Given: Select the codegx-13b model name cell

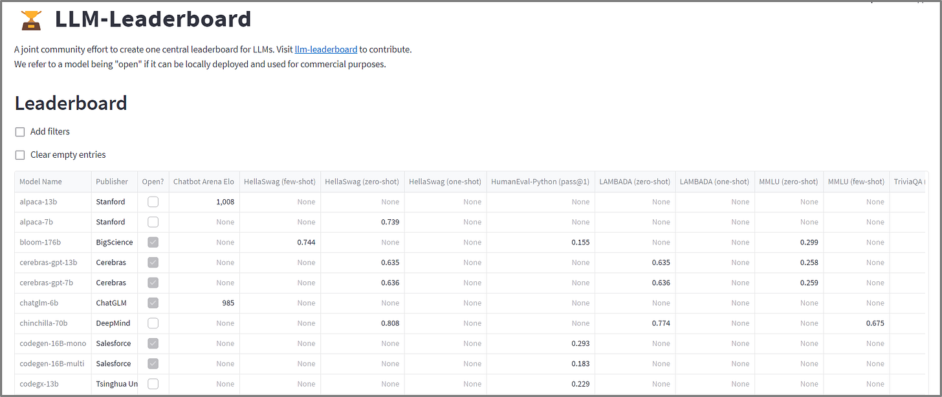Looking at the screenshot, I should pos(53,384).
